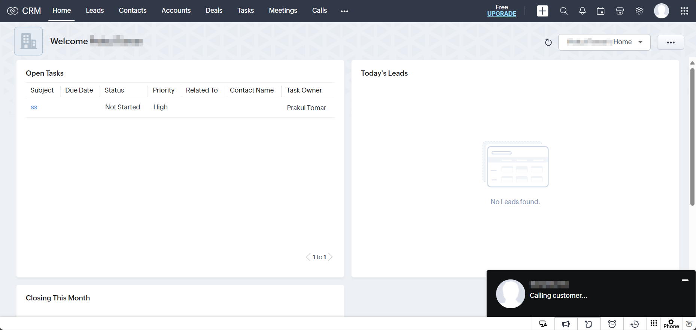Image resolution: width=696 pixels, height=330 pixels.
Task: Open the setup gear icon
Action: 639,11
